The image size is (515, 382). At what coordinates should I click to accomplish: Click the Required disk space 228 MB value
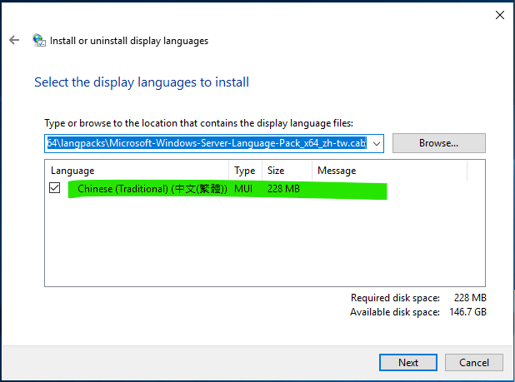(470, 298)
